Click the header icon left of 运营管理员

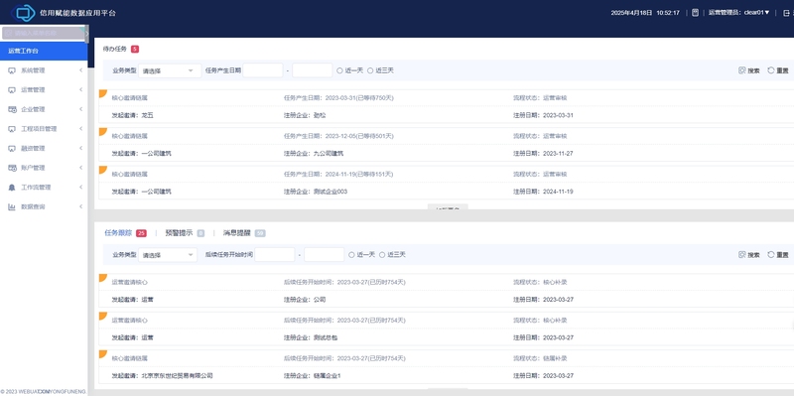(696, 13)
